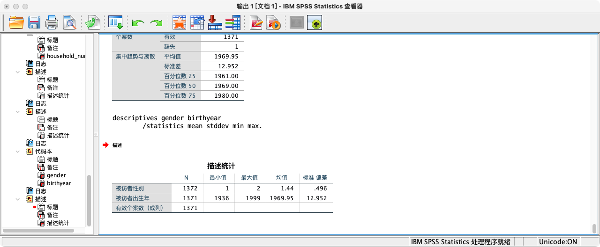Recall recently used dialogs

pyautogui.click(x=115, y=22)
